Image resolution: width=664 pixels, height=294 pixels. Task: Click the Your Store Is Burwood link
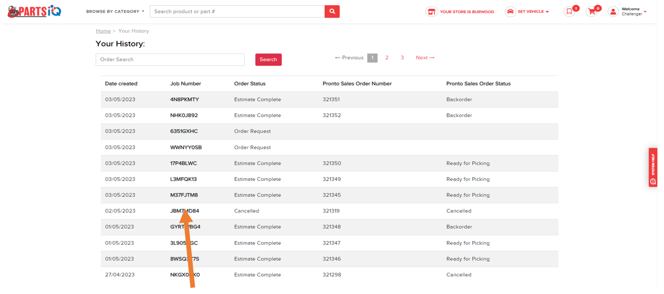[467, 11]
